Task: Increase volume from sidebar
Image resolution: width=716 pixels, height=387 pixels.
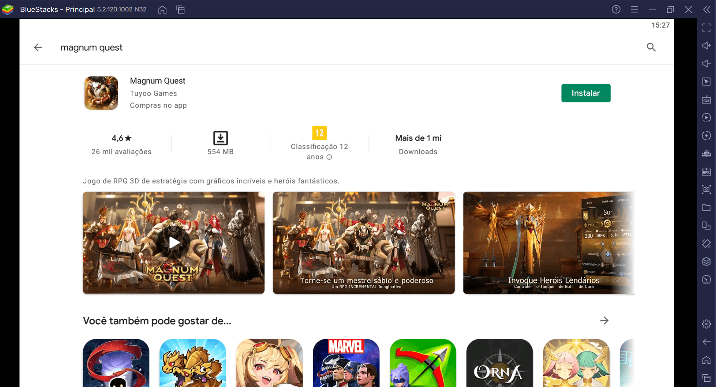Action: click(706, 45)
